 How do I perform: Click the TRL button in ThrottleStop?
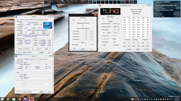pyautogui.click(x=124, y=46)
